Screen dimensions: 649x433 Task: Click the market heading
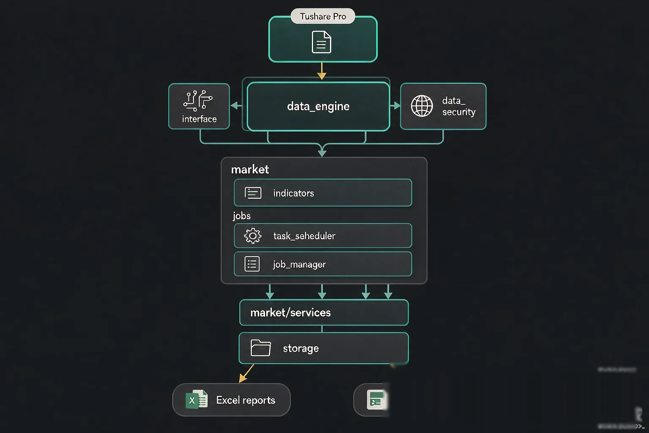click(250, 170)
